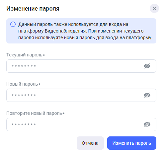162x154 pixels.
Task: Click the word Видеонаблюдения in the notice
Action: pyautogui.click(x=65, y=31)
